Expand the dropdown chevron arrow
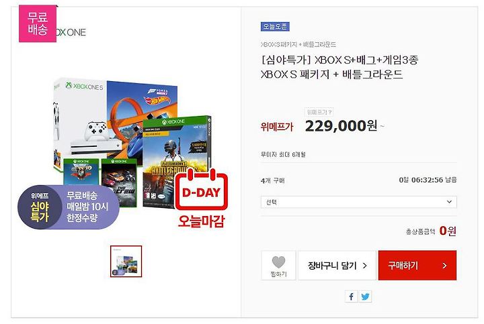Viewport: 484px width, 324px height. point(449,202)
